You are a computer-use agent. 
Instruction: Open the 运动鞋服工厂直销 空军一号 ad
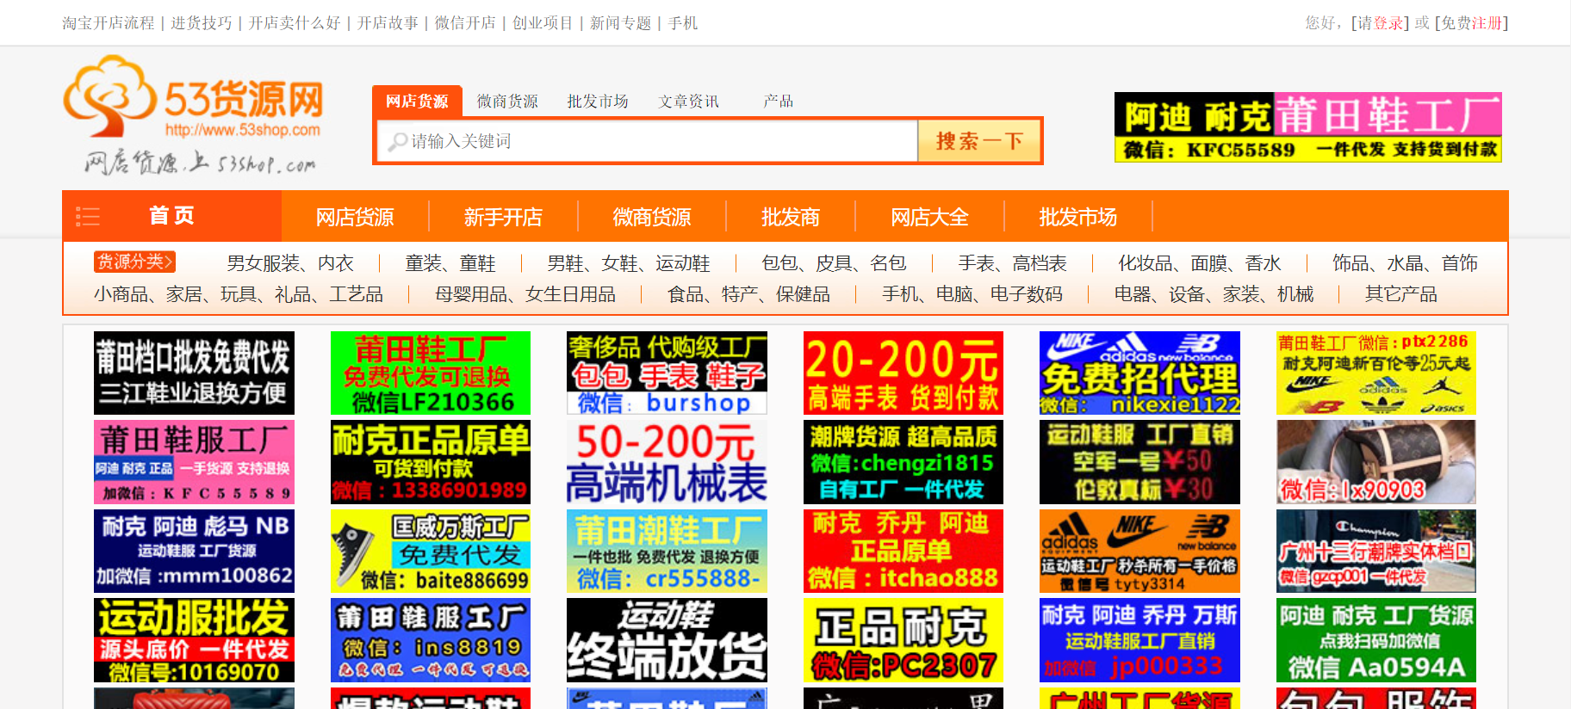tap(1139, 462)
